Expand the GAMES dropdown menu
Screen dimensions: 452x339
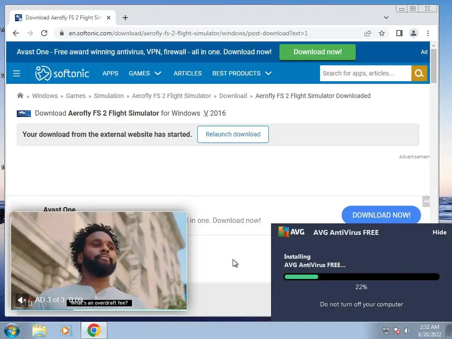[145, 73]
